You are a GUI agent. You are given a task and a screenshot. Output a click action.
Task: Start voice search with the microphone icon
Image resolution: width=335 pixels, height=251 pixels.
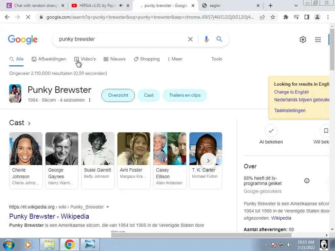pyautogui.click(x=206, y=39)
